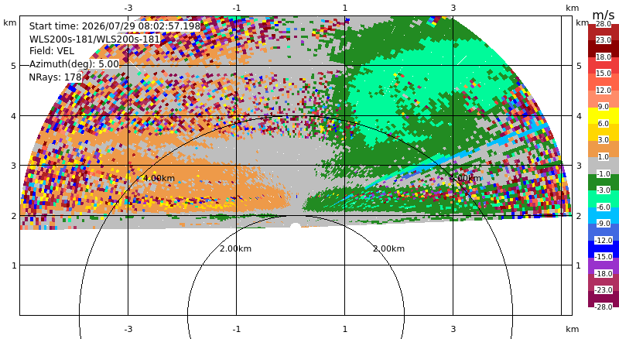This screenshot has width=619, height=339.
Task: Click the top axis tick label 3
Action: coord(453,8)
